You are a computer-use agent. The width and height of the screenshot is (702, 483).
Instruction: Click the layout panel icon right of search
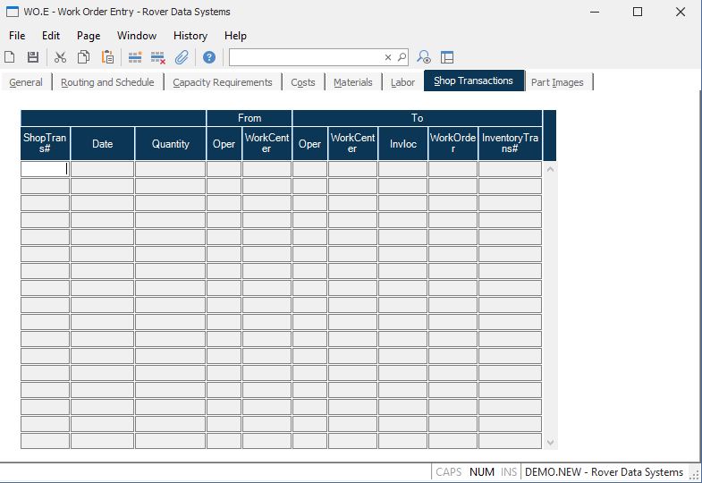tap(447, 57)
